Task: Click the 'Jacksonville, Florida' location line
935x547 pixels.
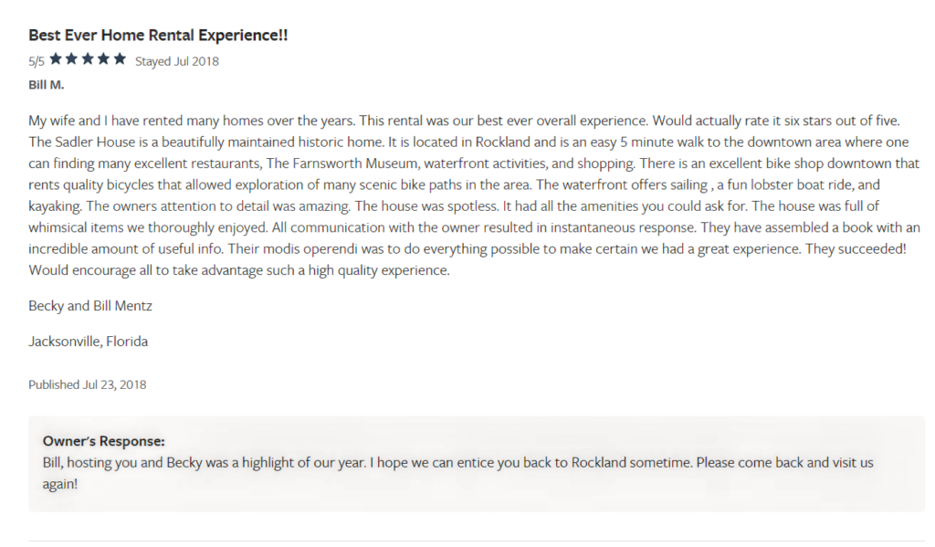Action: click(x=89, y=342)
